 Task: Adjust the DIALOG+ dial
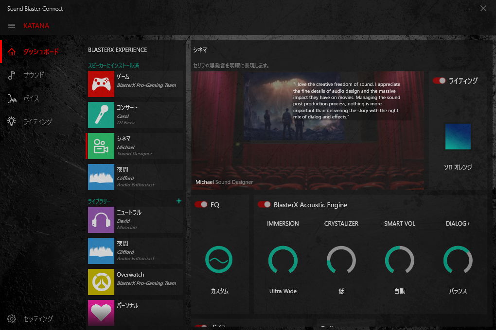458,260
